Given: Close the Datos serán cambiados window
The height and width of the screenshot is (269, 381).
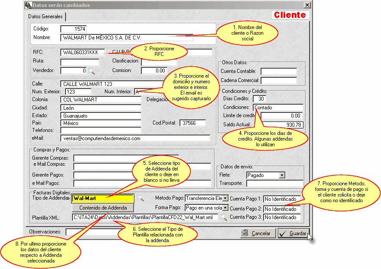Looking at the screenshot, I should coord(307,5).
